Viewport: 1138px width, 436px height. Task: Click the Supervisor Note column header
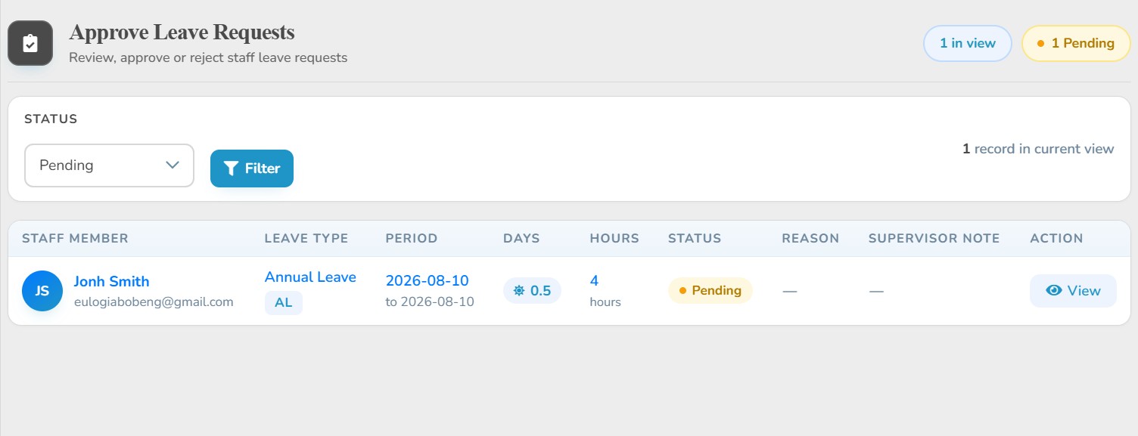click(934, 239)
